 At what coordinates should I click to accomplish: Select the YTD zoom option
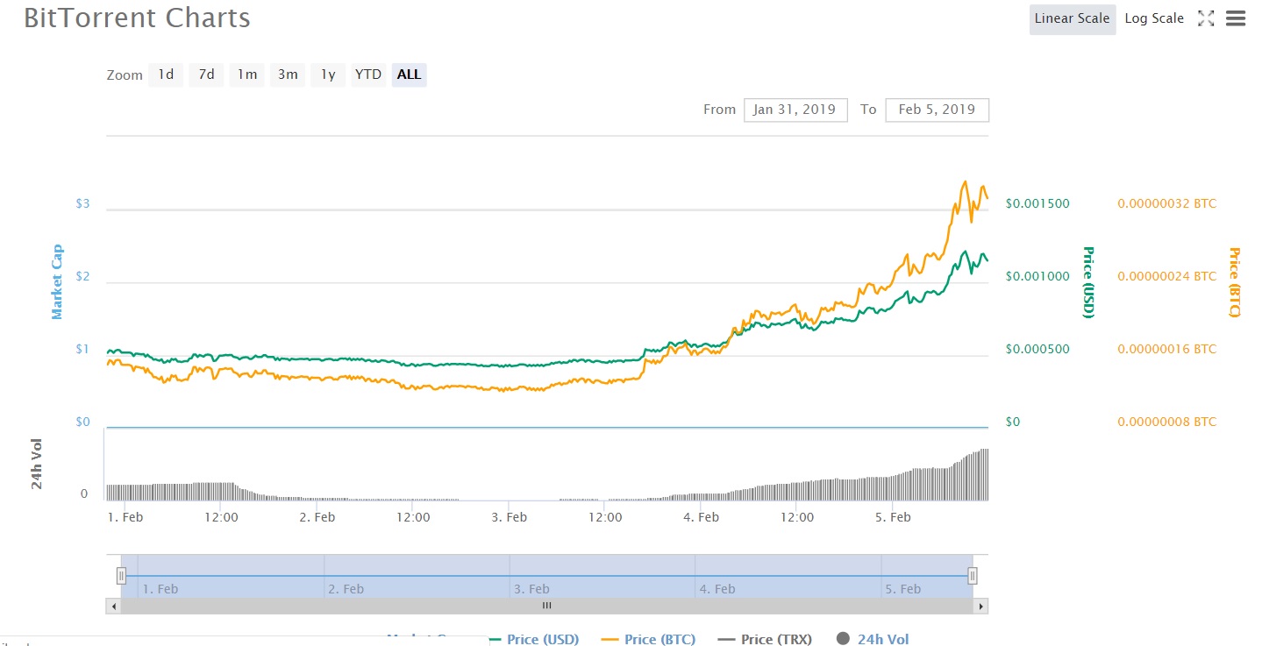tap(367, 75)
